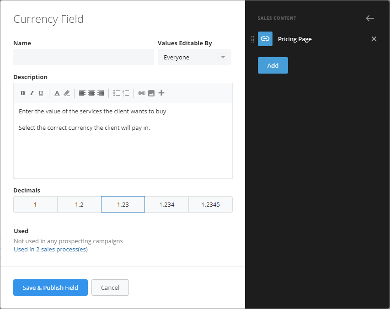The width and height of the screenshot is (390, 309).
Task: Click the plus icon in the editor toolbar
Action: 161,93
